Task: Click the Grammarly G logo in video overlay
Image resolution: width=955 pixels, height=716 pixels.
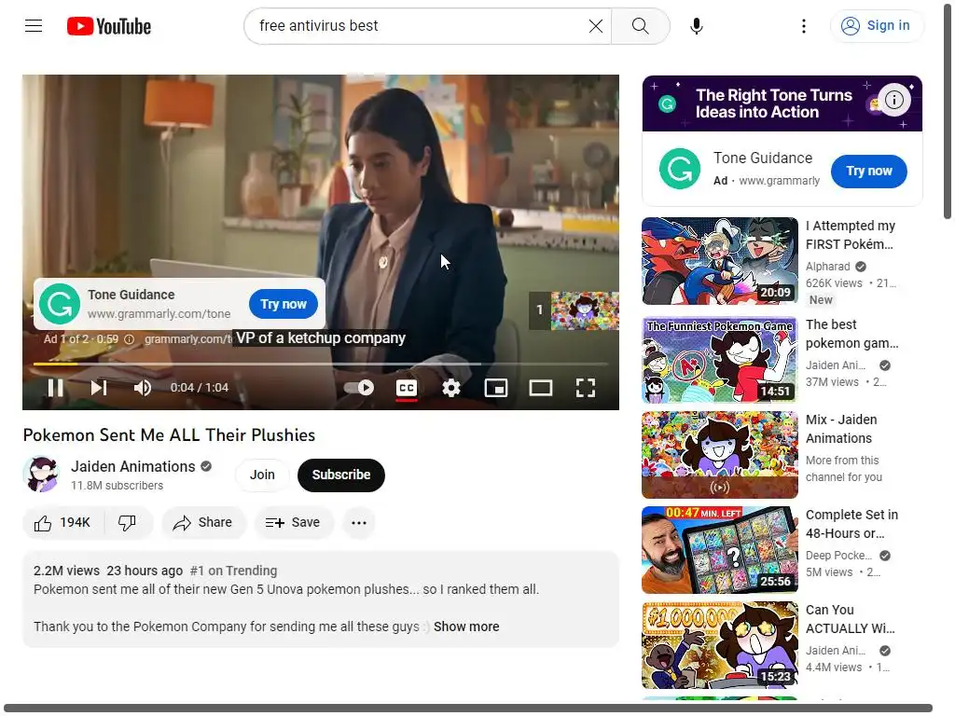Action: tap(60, 304)
